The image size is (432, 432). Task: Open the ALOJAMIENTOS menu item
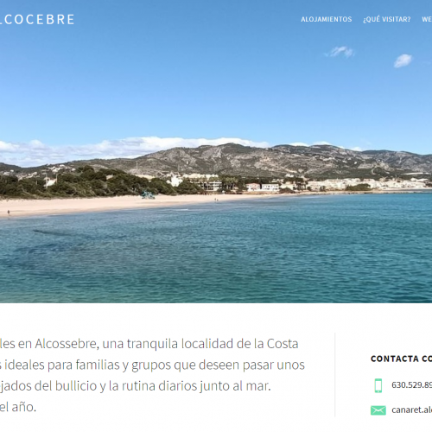(327, 19)
